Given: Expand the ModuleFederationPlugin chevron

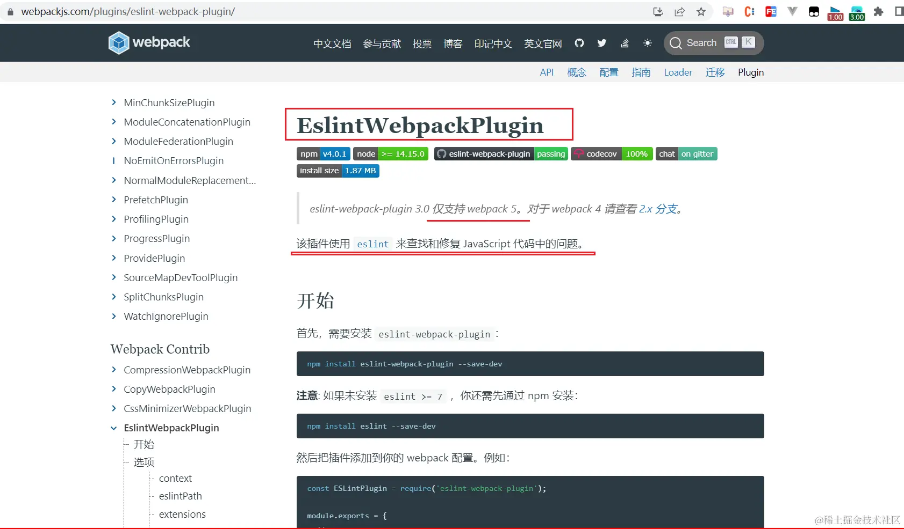Looking at the screenshot, I should point(113,141).
